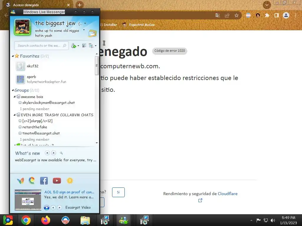Click the volume speaker tray icon
The image size is (302, 226).
pos(273,220)
